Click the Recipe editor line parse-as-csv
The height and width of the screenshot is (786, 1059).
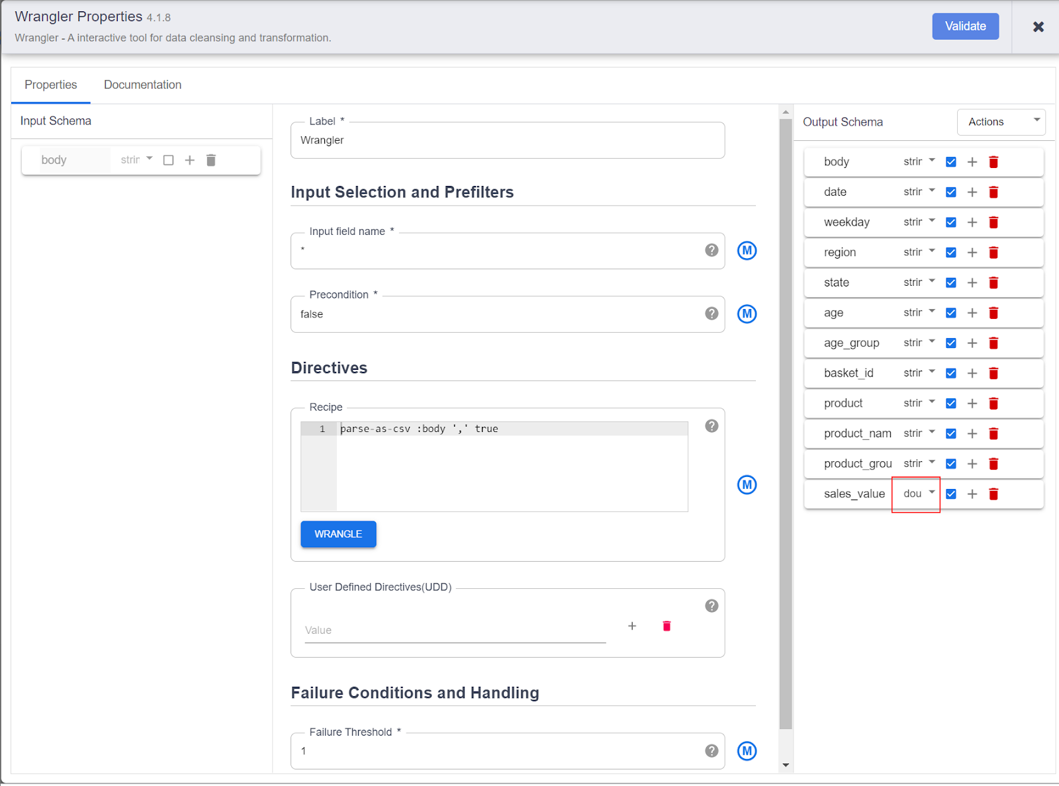(512, 429)
